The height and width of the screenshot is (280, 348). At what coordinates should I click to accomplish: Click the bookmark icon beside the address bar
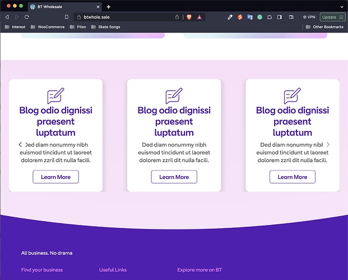coord(66,17)
